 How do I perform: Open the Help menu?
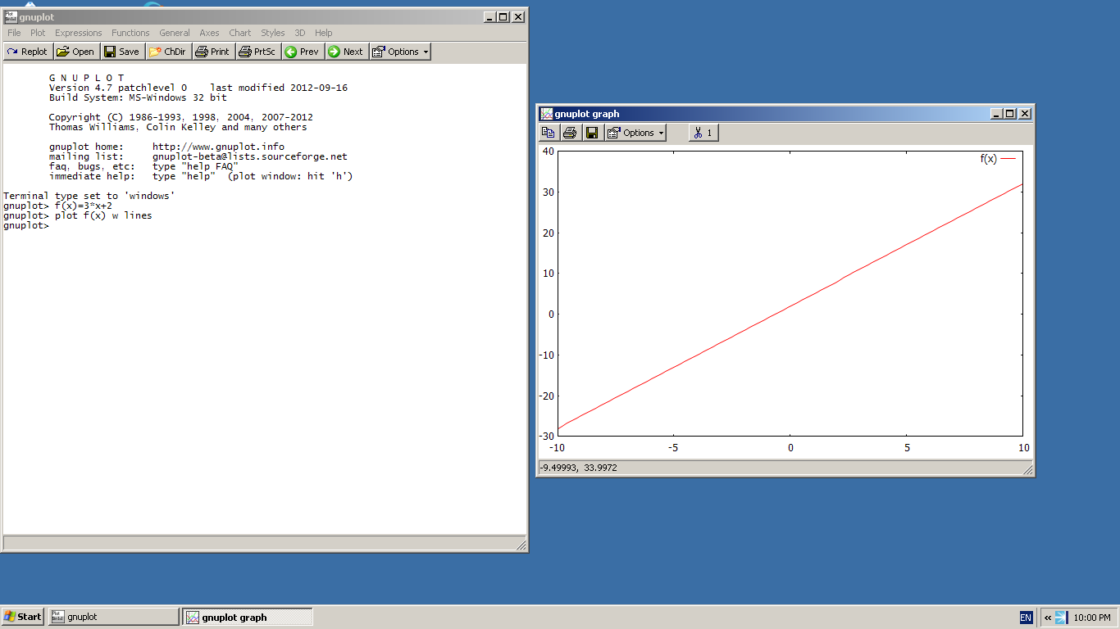point(324,33)
